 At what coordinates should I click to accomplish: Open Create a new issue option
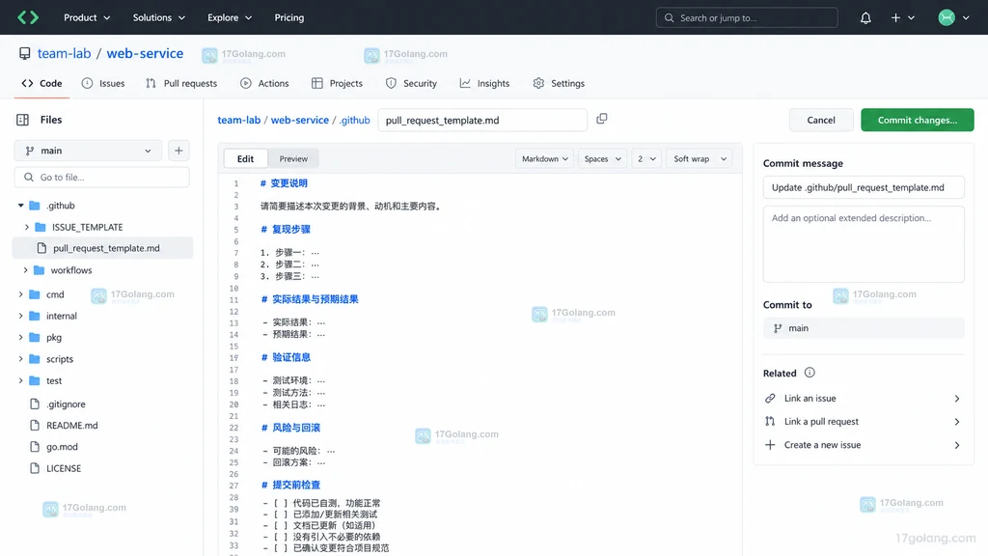pos(864,444)
